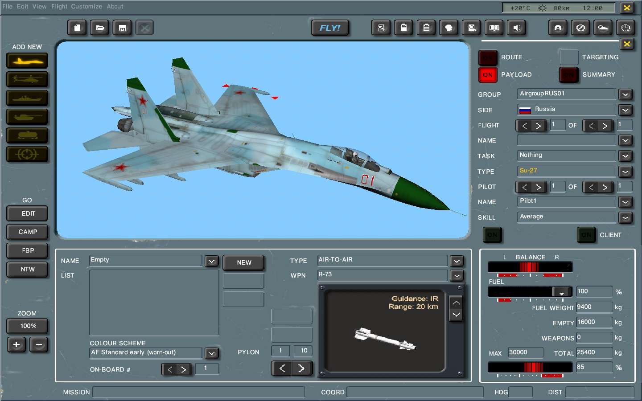
Task: Open the binoculars icon
Action: [x=558, y=28]
